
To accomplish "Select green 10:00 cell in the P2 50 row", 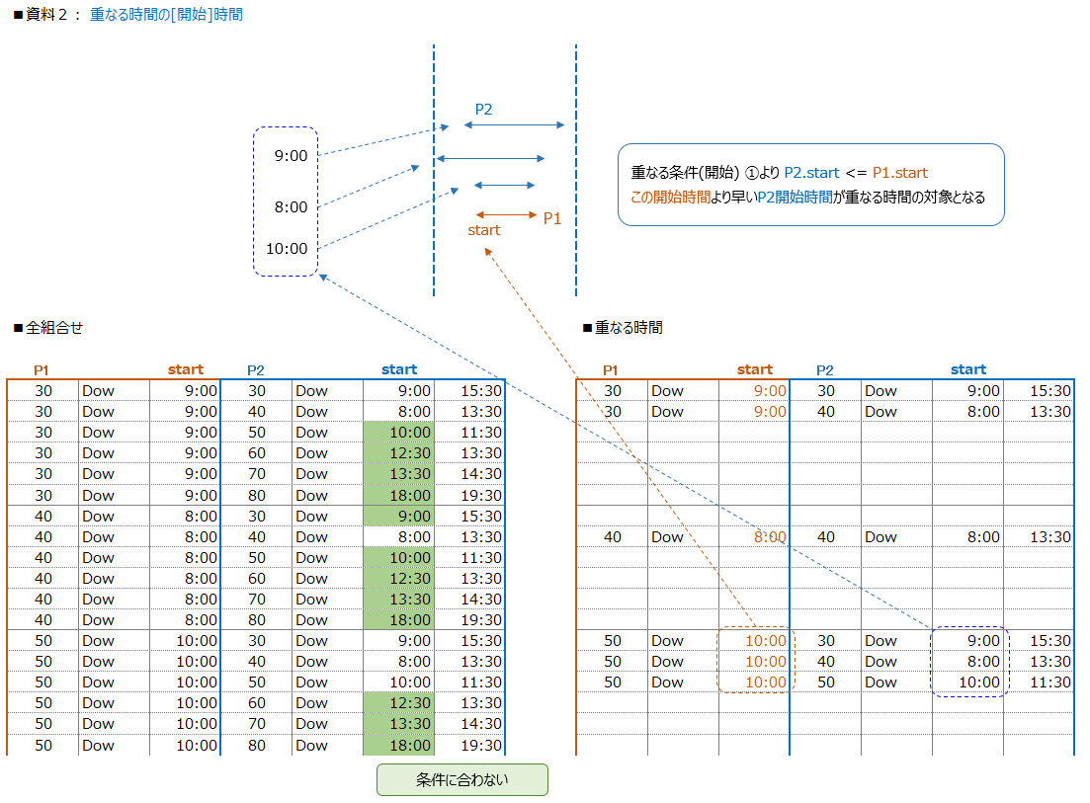I will pyautogui.click(x=399, y=432).
